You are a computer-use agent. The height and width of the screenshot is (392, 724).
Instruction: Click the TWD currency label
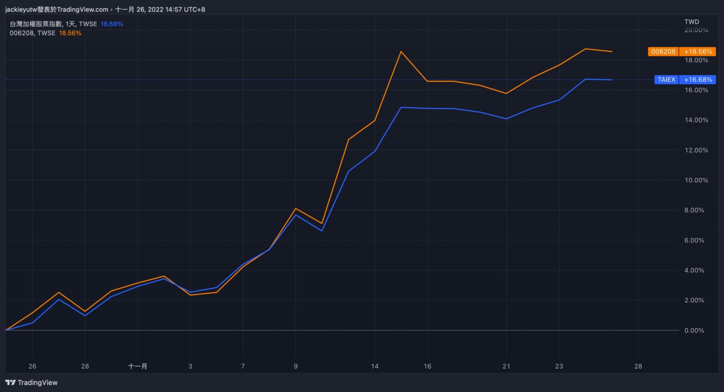pos(691,22)
